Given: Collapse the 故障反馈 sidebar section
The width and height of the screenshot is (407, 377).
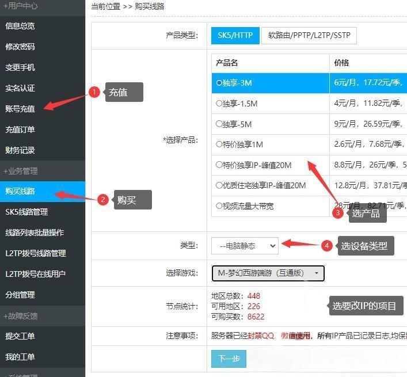Looking at the screenshot, I should pyautogui.click(x=21, y=316).
